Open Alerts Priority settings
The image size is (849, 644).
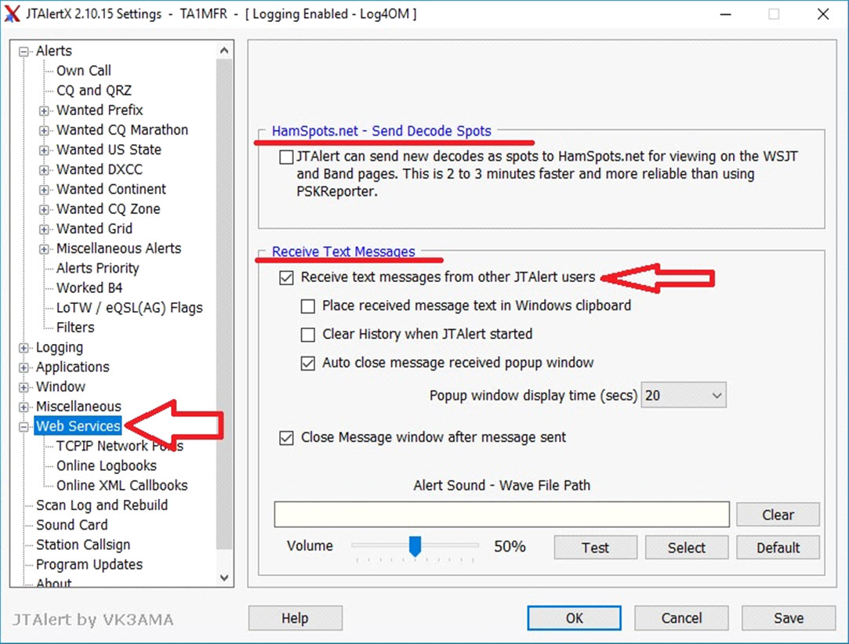click(97, 269)
